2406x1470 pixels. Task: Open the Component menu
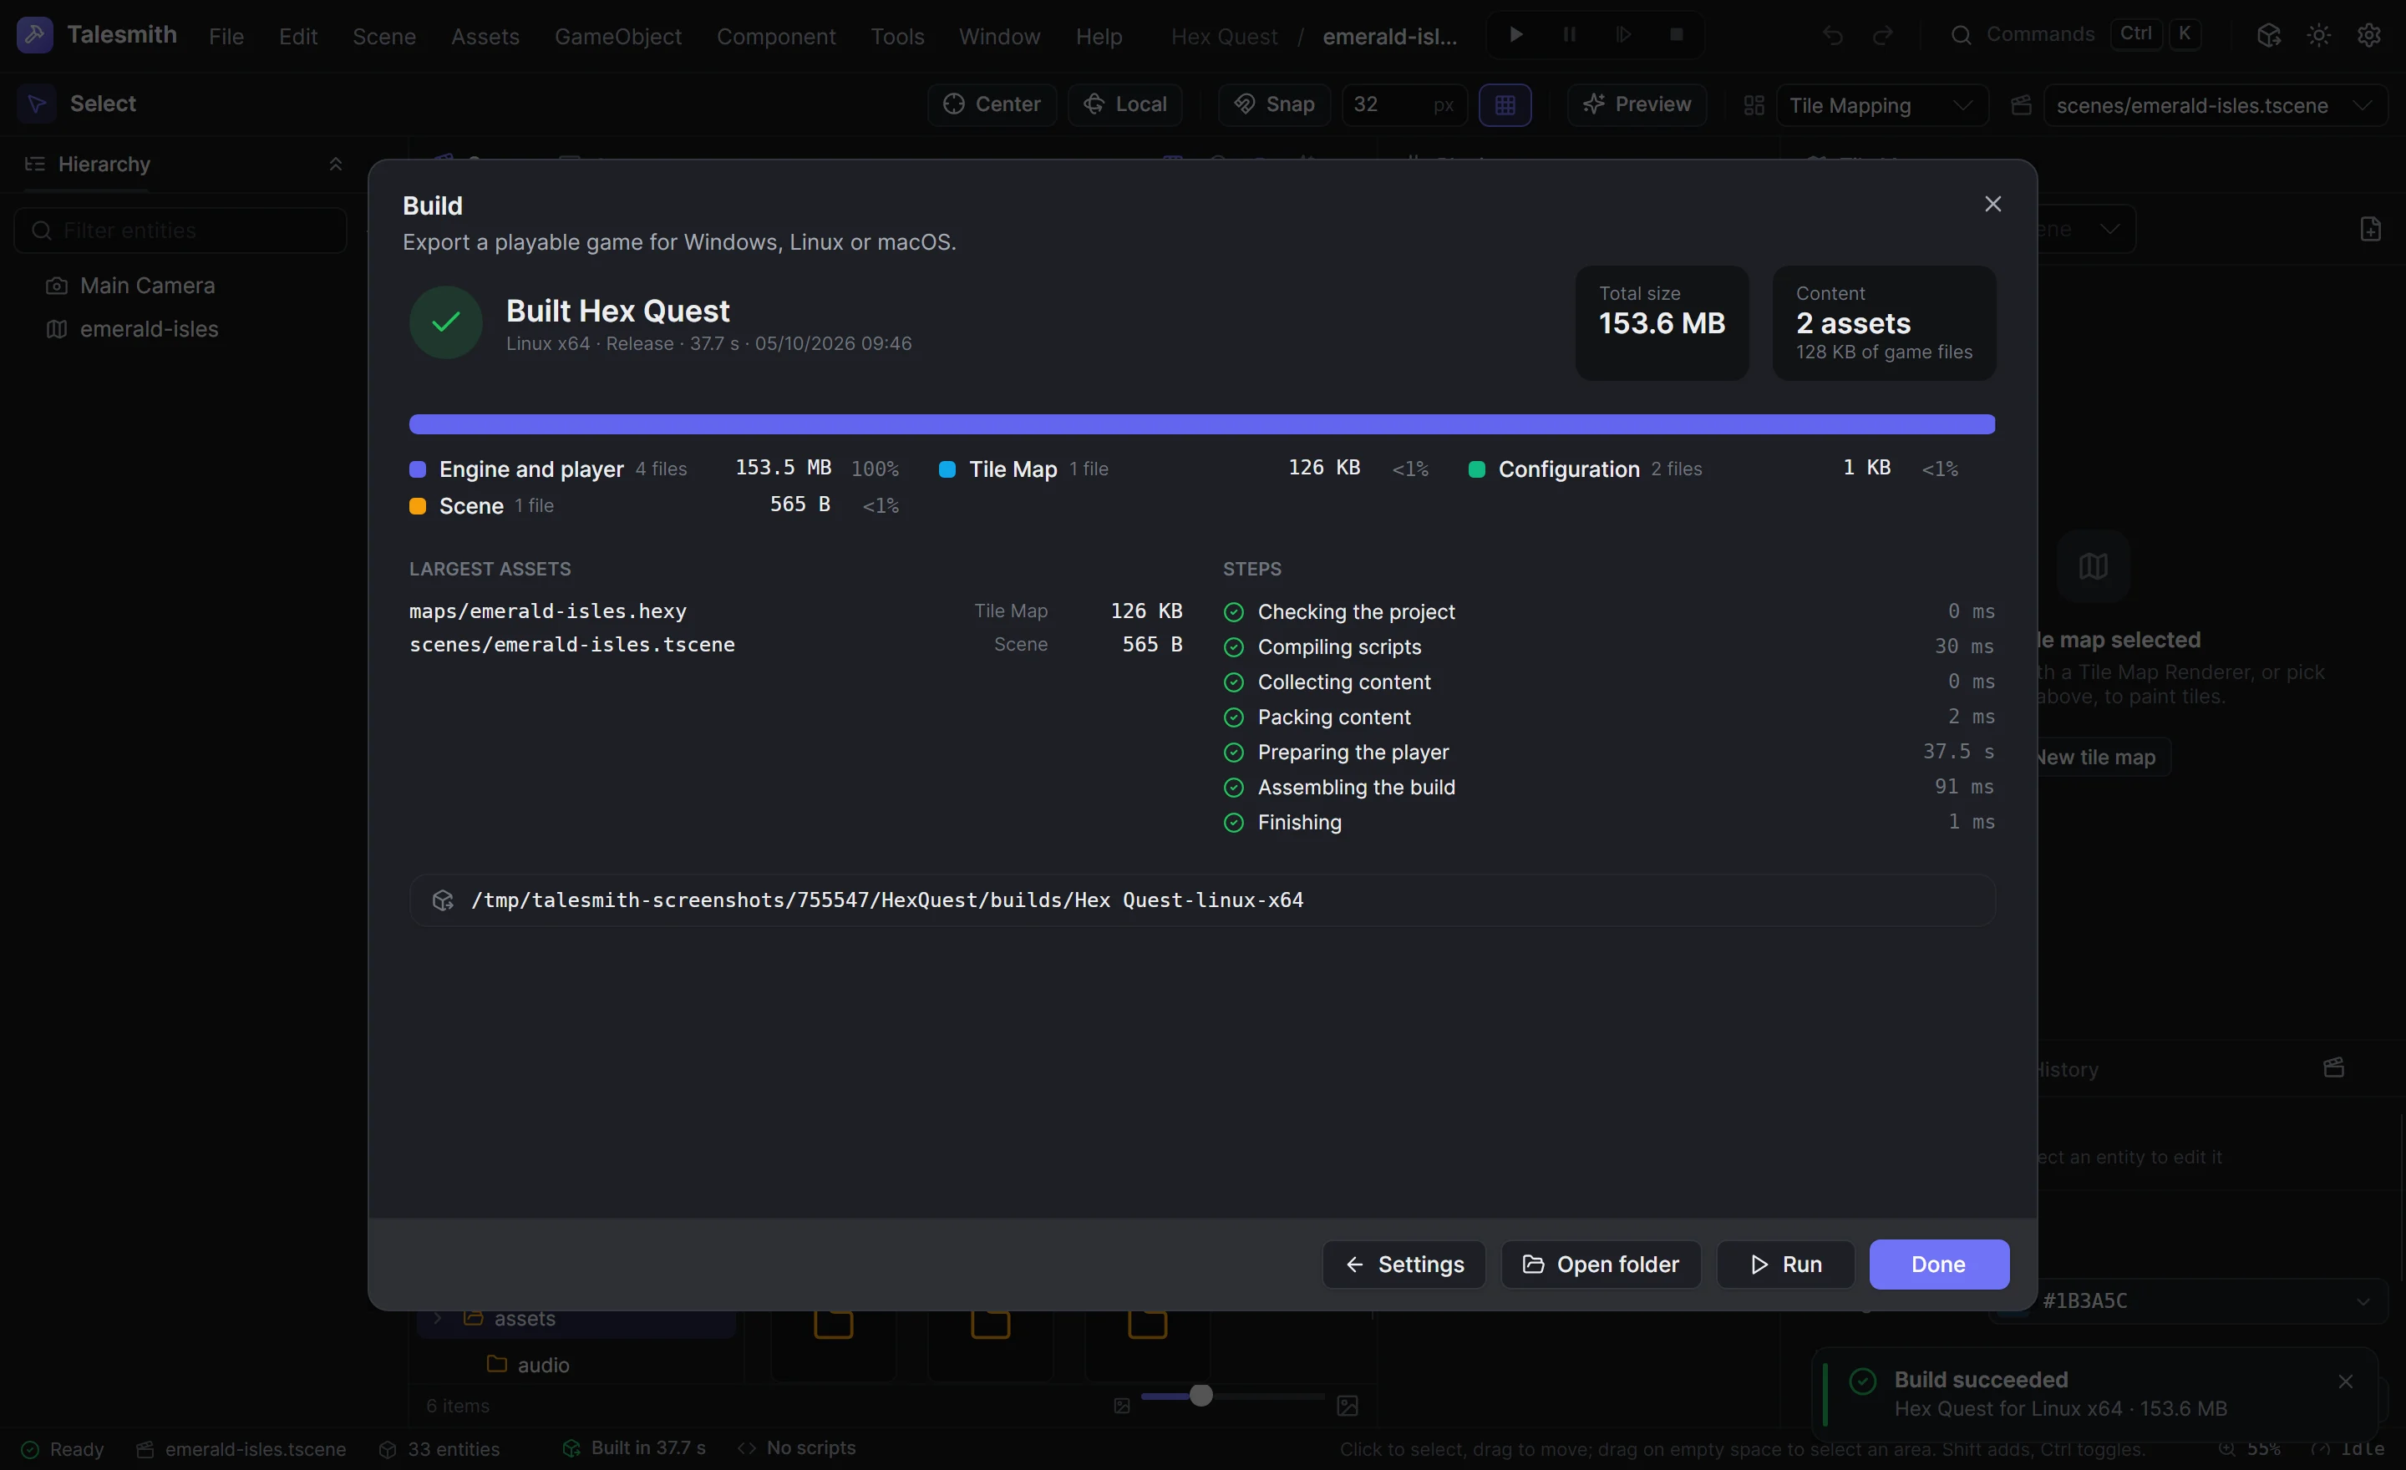point(776,36)
